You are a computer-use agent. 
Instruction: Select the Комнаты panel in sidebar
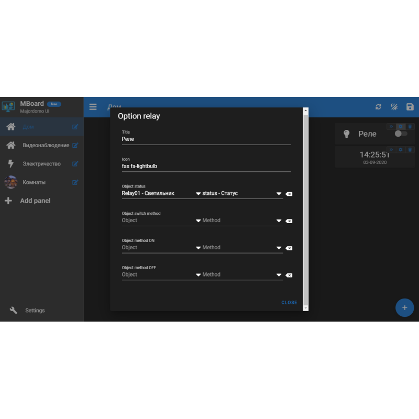coord(34,182)
